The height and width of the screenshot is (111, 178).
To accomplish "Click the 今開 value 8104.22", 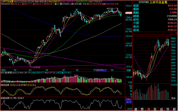I will (x=172, y=23).
